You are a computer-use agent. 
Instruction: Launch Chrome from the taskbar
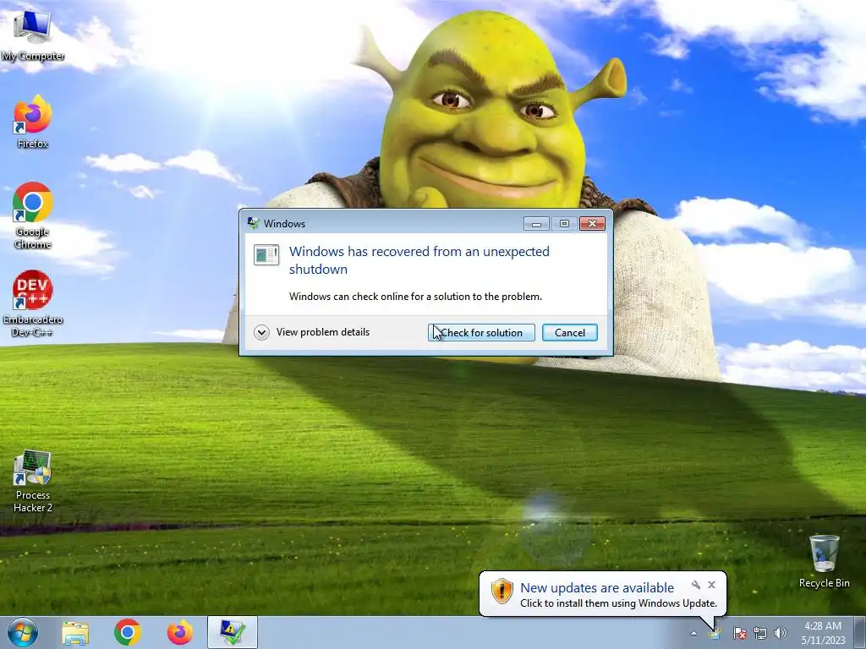[128, 633]
